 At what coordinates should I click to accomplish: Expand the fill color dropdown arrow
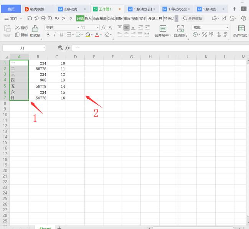pyautogui.click(x=92, y=35)
